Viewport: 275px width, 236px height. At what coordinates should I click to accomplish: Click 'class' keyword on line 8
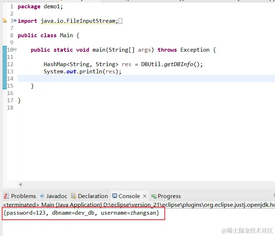coord(48,35)
